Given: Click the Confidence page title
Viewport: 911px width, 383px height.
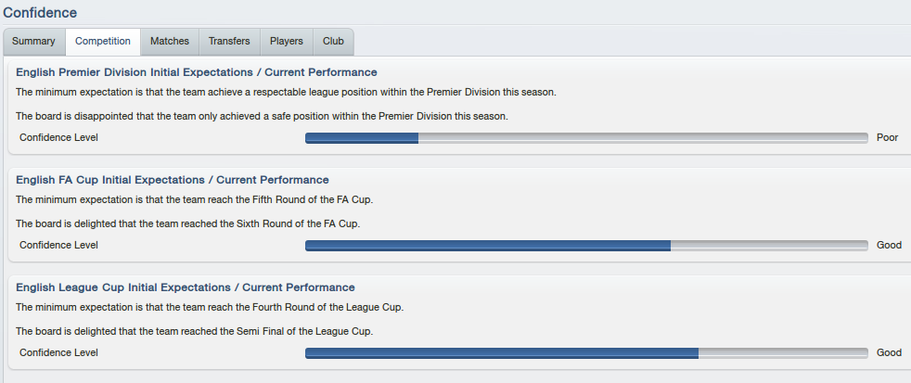Looking at the screenshot, I should (40, 12).
